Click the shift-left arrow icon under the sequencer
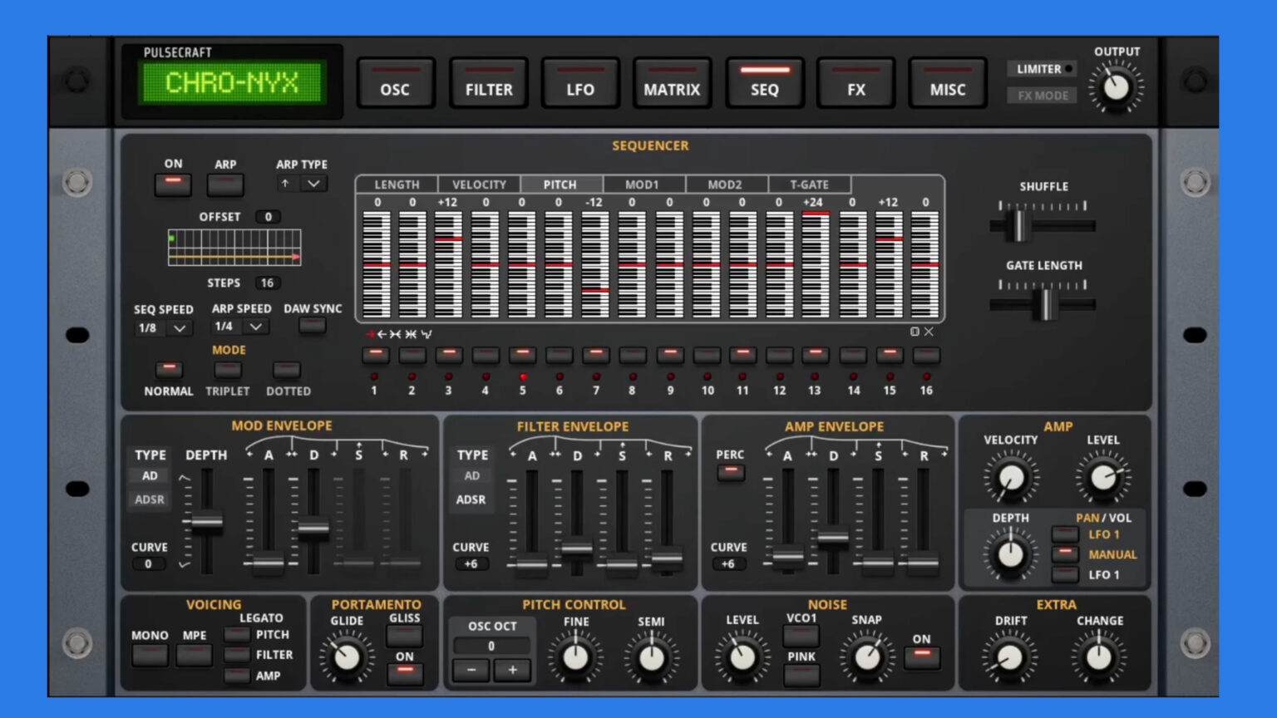 [x=382, y=333]
